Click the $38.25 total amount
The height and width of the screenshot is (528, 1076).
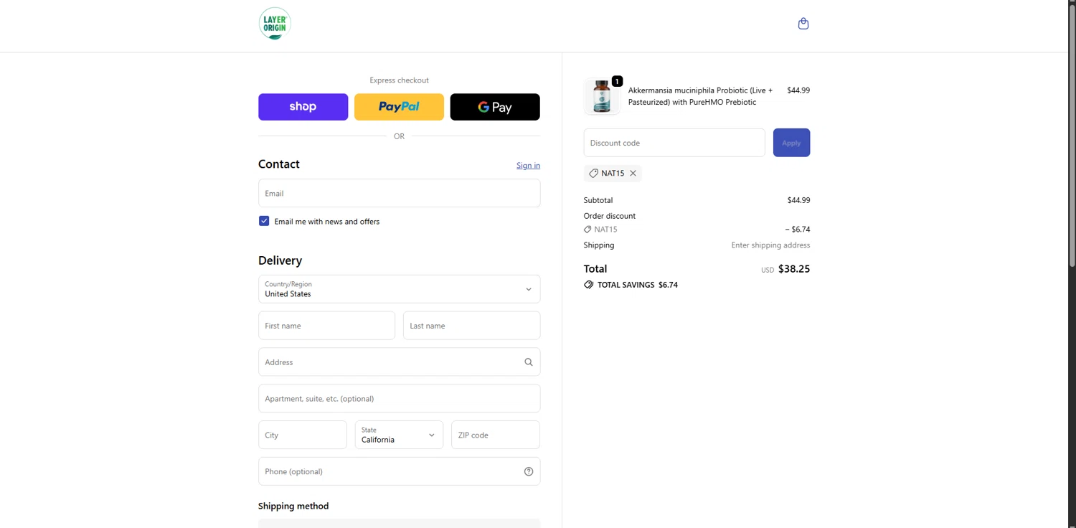pos(794,269)
